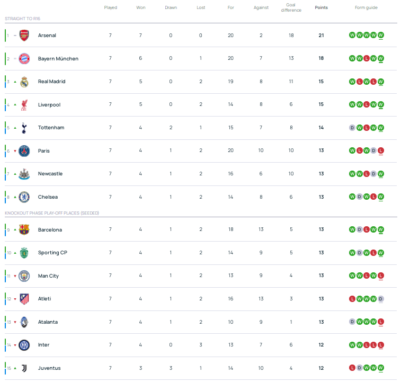
Task: Click Arsenal's latest underlined form result
Action: point(381,35)
